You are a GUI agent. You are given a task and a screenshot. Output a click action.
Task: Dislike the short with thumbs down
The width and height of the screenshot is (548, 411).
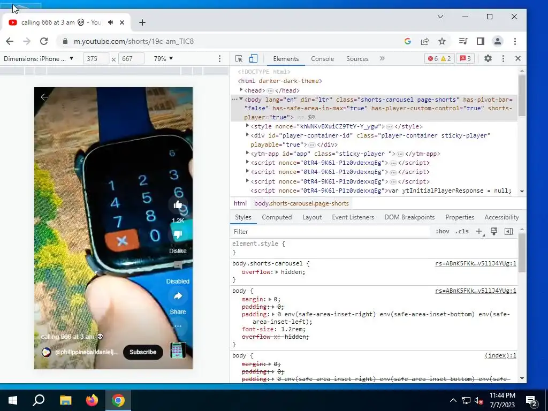pyautogui.click(x=178, y=235)
